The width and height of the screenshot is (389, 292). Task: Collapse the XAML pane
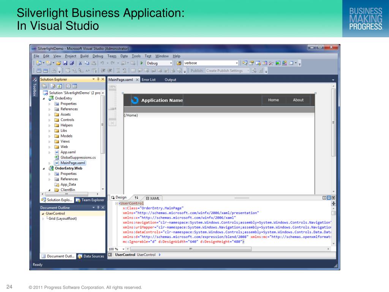[334, 198]
